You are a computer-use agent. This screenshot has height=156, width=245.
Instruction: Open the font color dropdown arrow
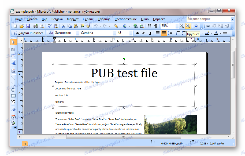(220, 33)
